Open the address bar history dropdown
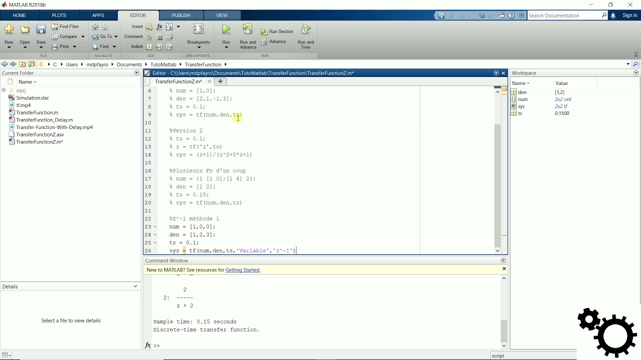The width and height of the screenshot is (641, 360). (x=628, y=64)
